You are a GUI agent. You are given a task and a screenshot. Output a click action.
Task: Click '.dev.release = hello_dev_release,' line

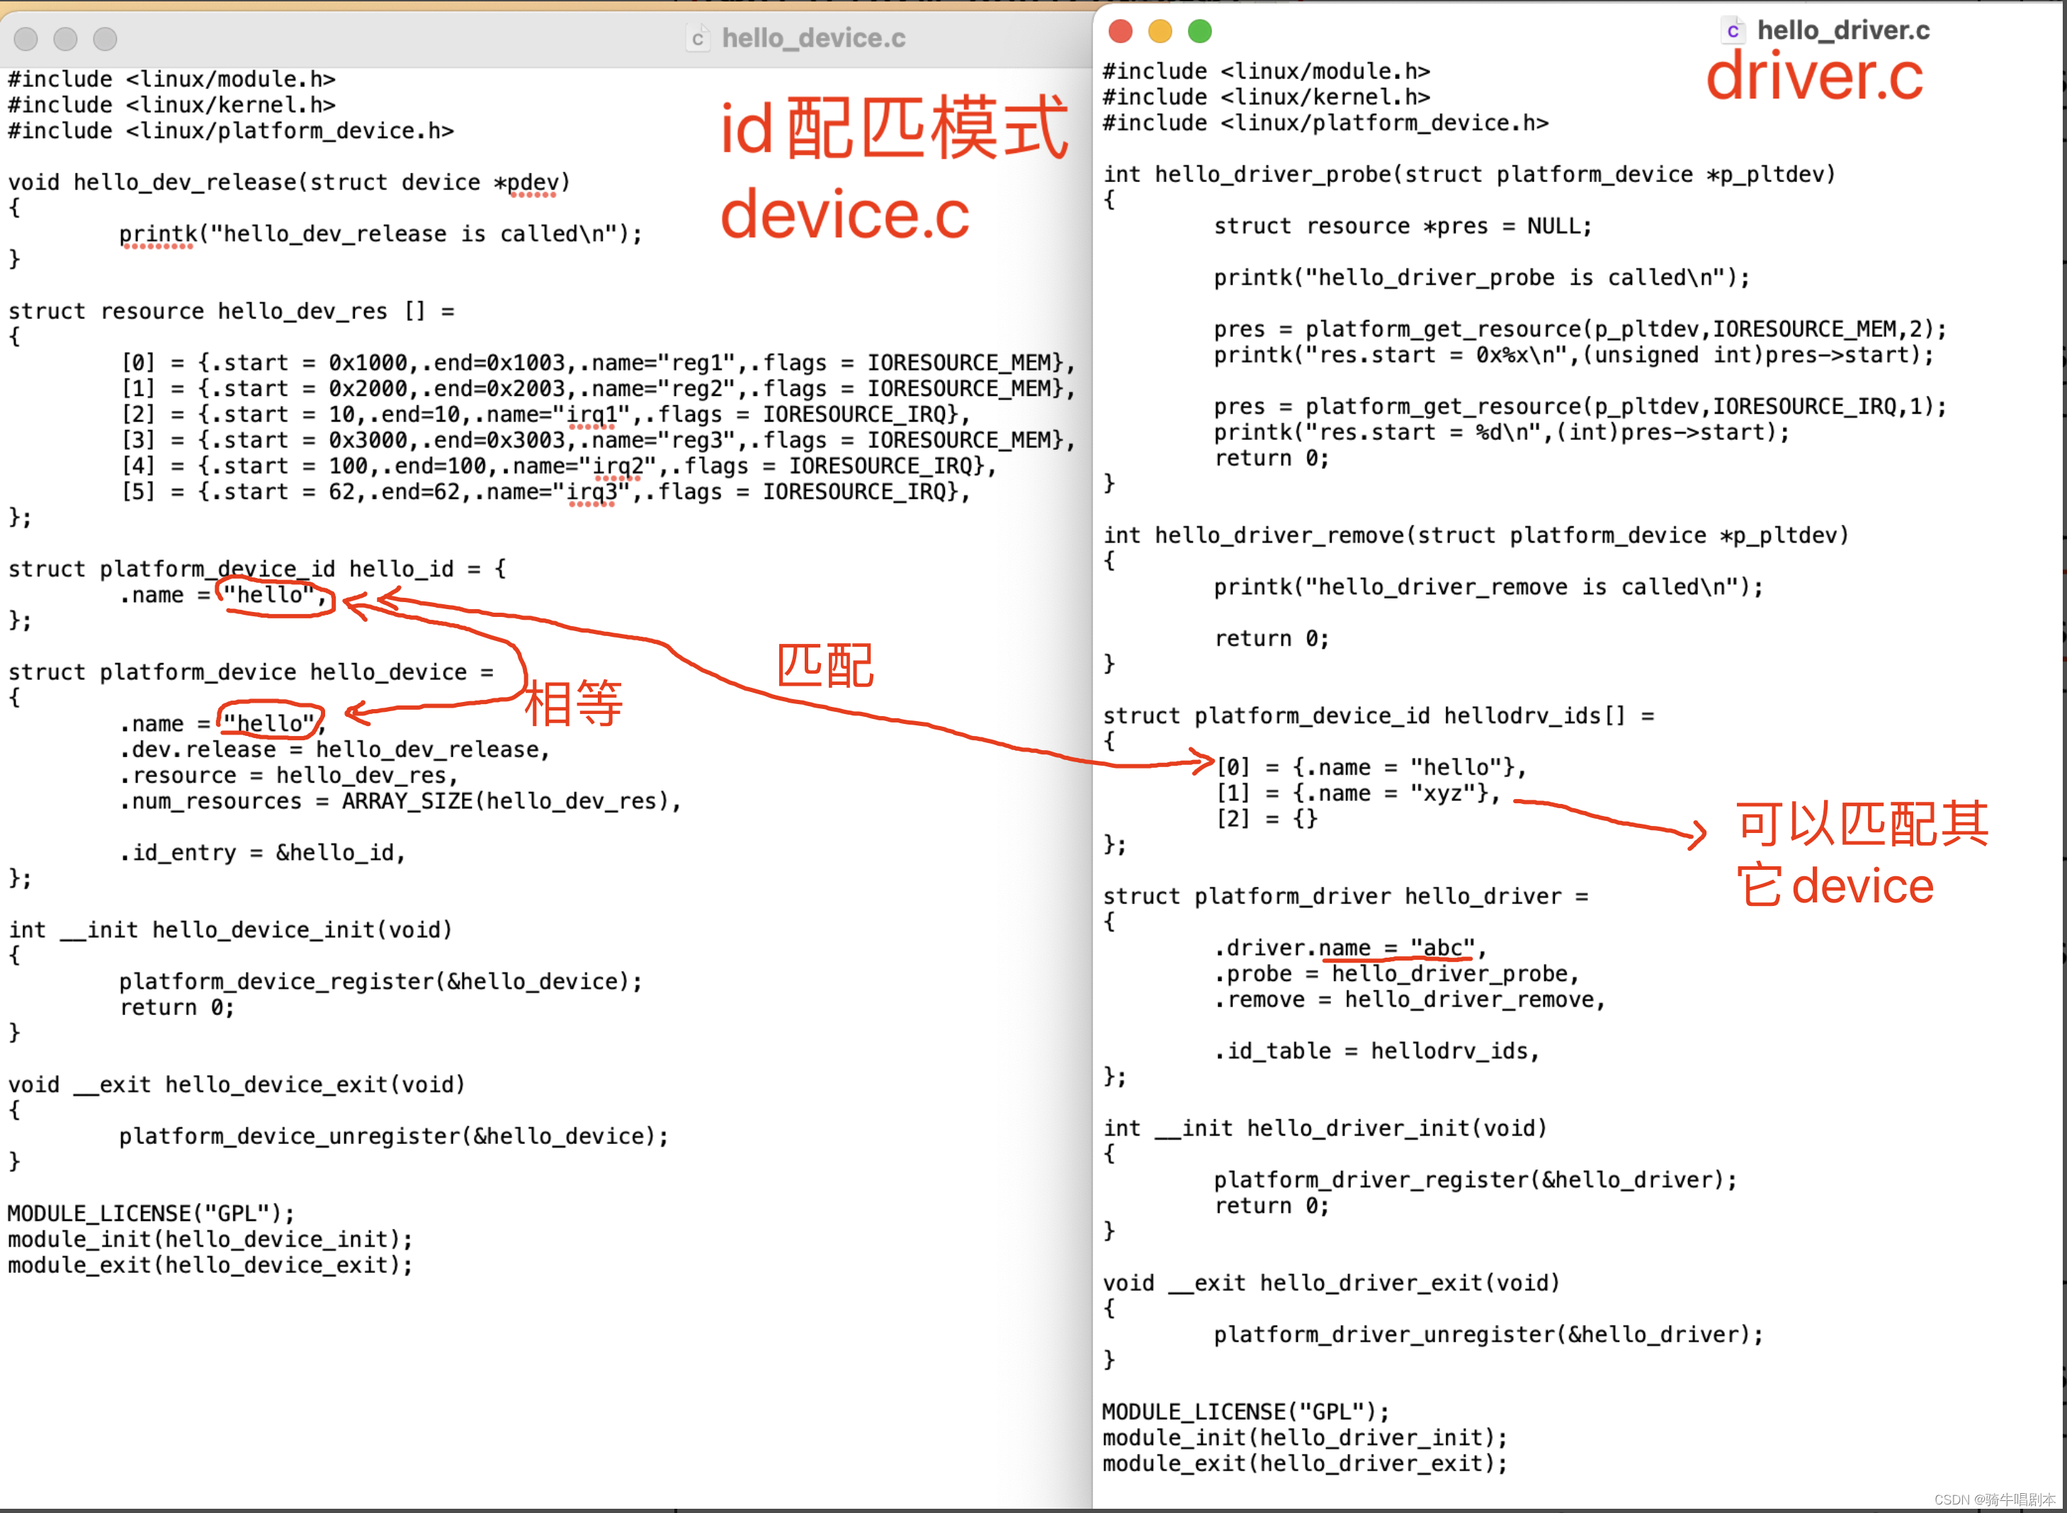pyautogui.click(x=334, y=749)
